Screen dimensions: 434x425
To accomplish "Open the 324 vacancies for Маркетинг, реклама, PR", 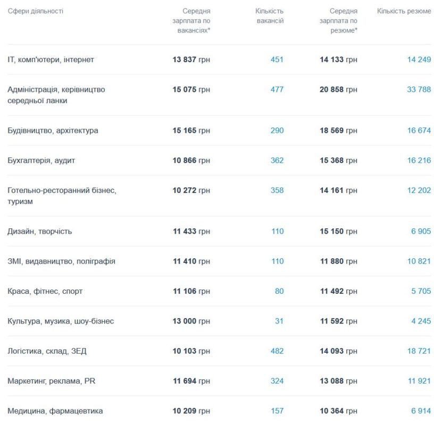I will click(x=277, y=381).
